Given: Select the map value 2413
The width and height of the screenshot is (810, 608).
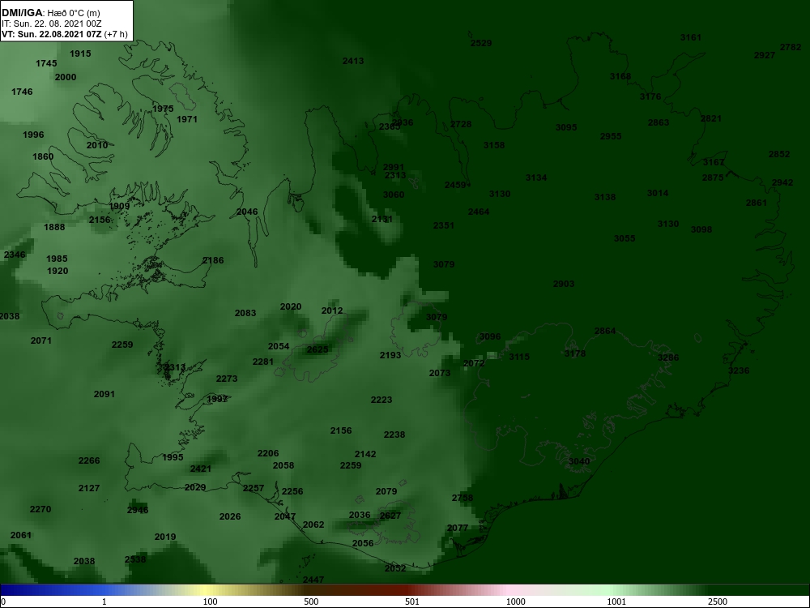Looking at the screenshot, I should [x=353, y=61].
